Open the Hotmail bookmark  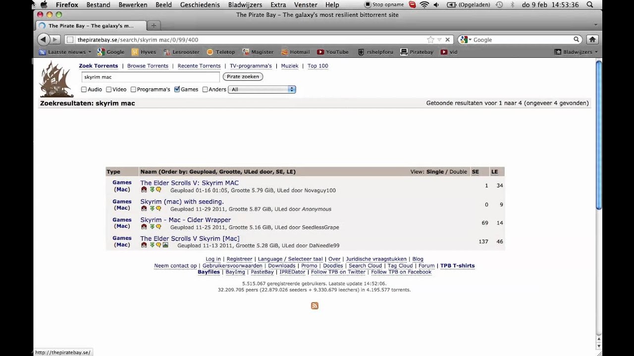click(295, 52)
